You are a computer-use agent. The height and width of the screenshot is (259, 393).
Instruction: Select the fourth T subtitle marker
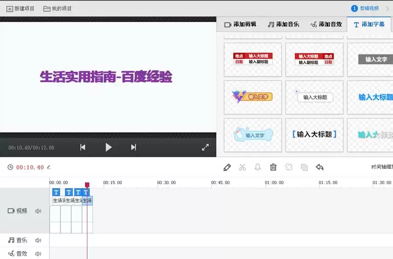(x=85, y=192)
